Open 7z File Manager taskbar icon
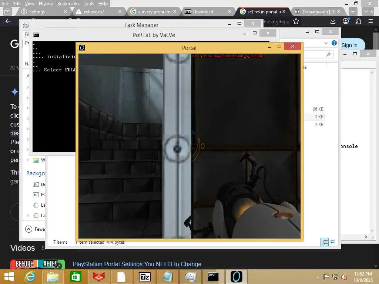Viewport: 379px width, 284px height. [145, 277]
